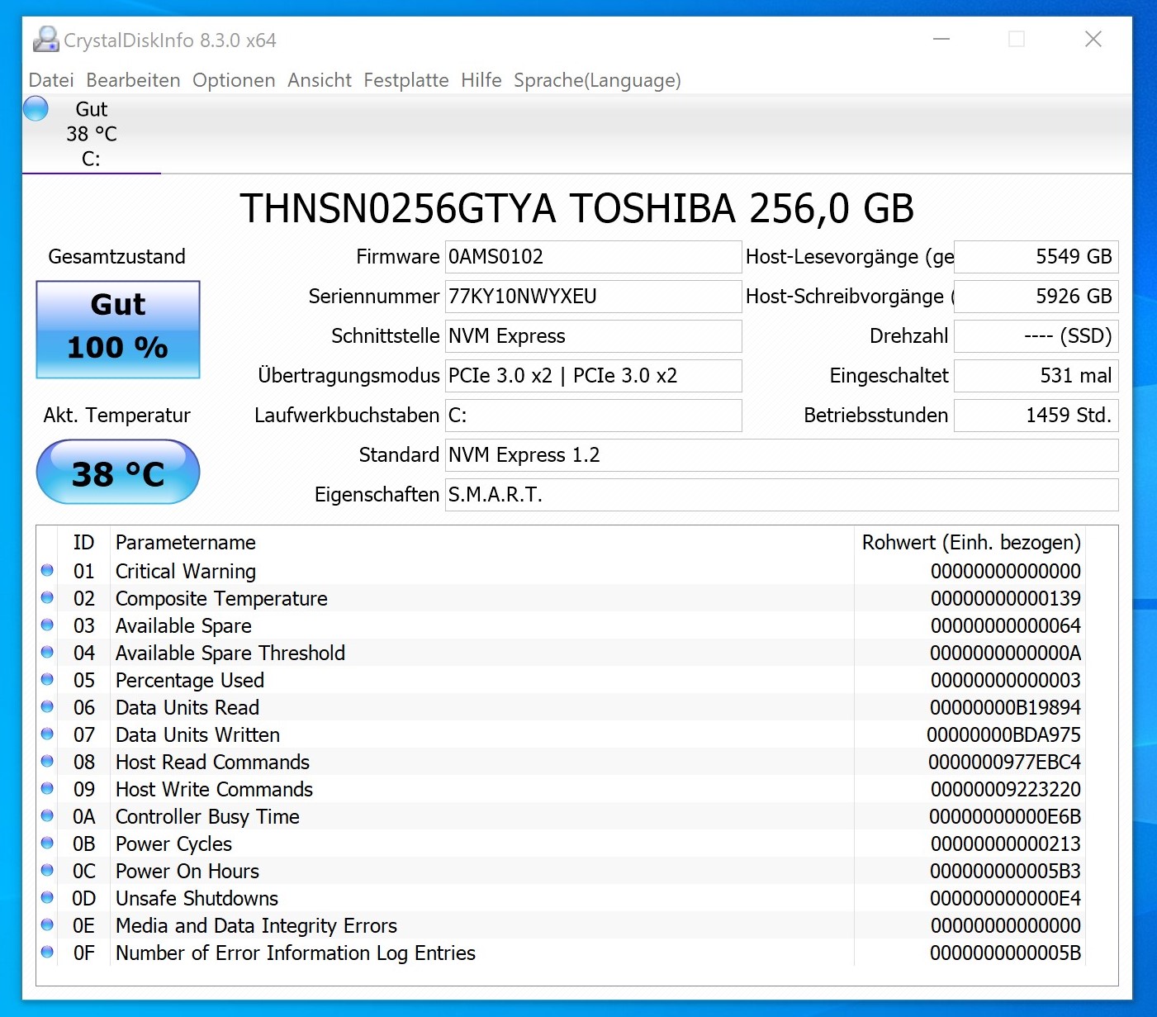The image size is (1157, 1017).
Task: Click status dot of Percentage Used row
Action: 47,679
